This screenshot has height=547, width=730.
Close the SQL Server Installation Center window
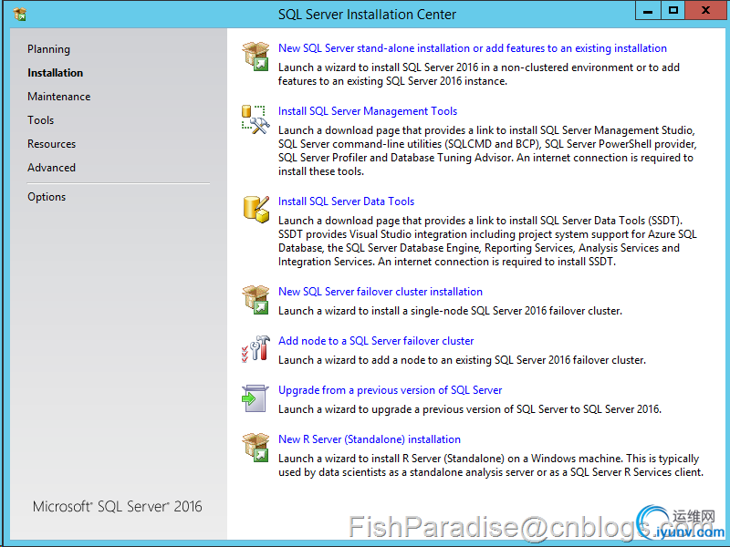[x=705, y=11]
